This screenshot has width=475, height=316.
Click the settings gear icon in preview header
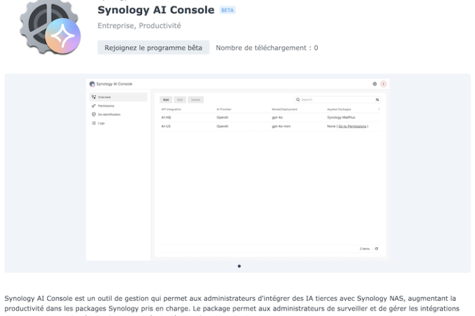coord(374,84)
